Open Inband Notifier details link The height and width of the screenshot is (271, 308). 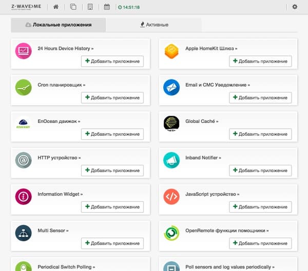click(x=203, y=158)
